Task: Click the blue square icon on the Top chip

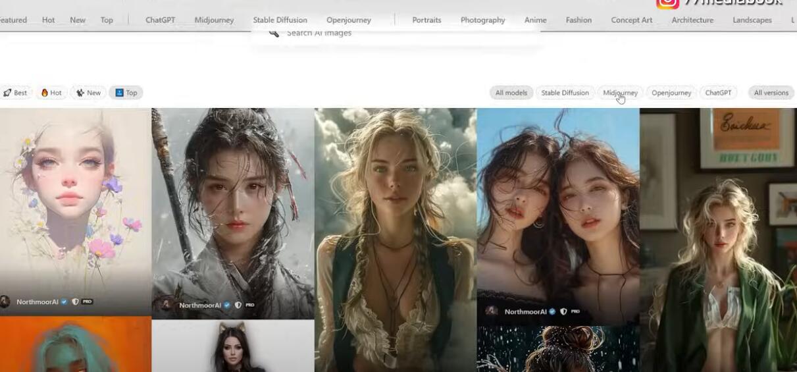Action: 119,93
